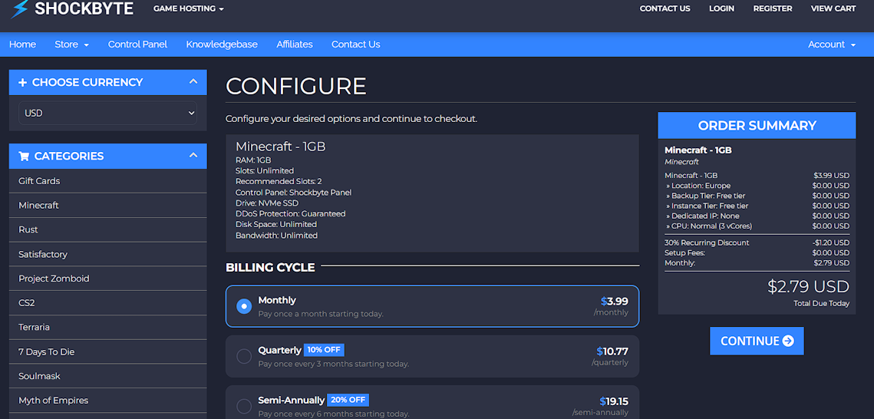Open VIEW CART in header
The width and height of the screenshot is (874, 419).
(x=833, y=9)
